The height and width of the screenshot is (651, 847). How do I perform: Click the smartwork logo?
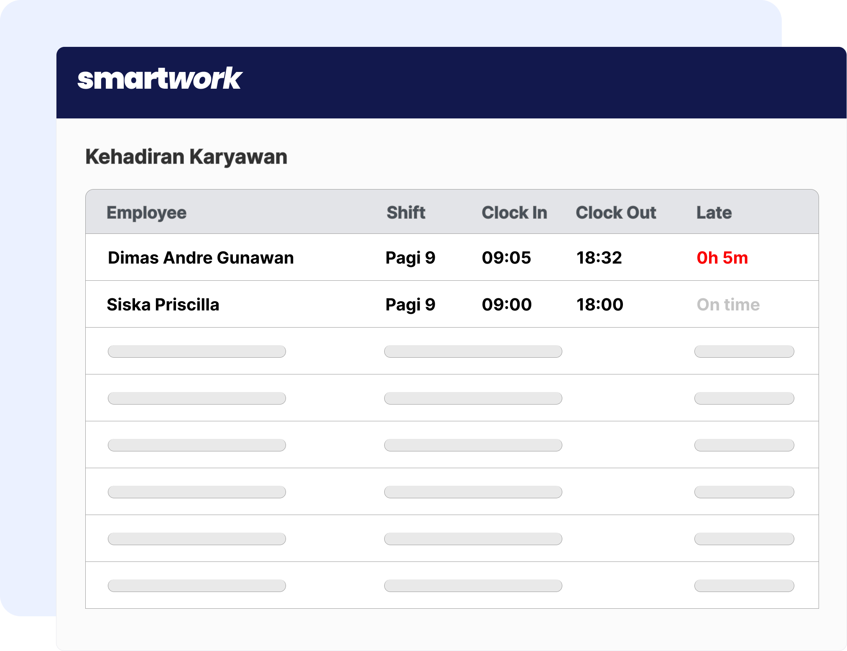click(x=161, y=79)
